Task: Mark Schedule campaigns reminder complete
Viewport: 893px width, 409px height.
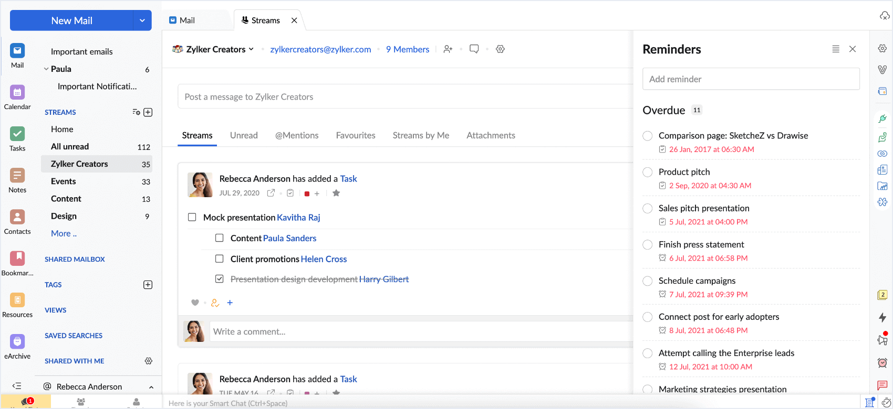Action: tap(648, 281)
